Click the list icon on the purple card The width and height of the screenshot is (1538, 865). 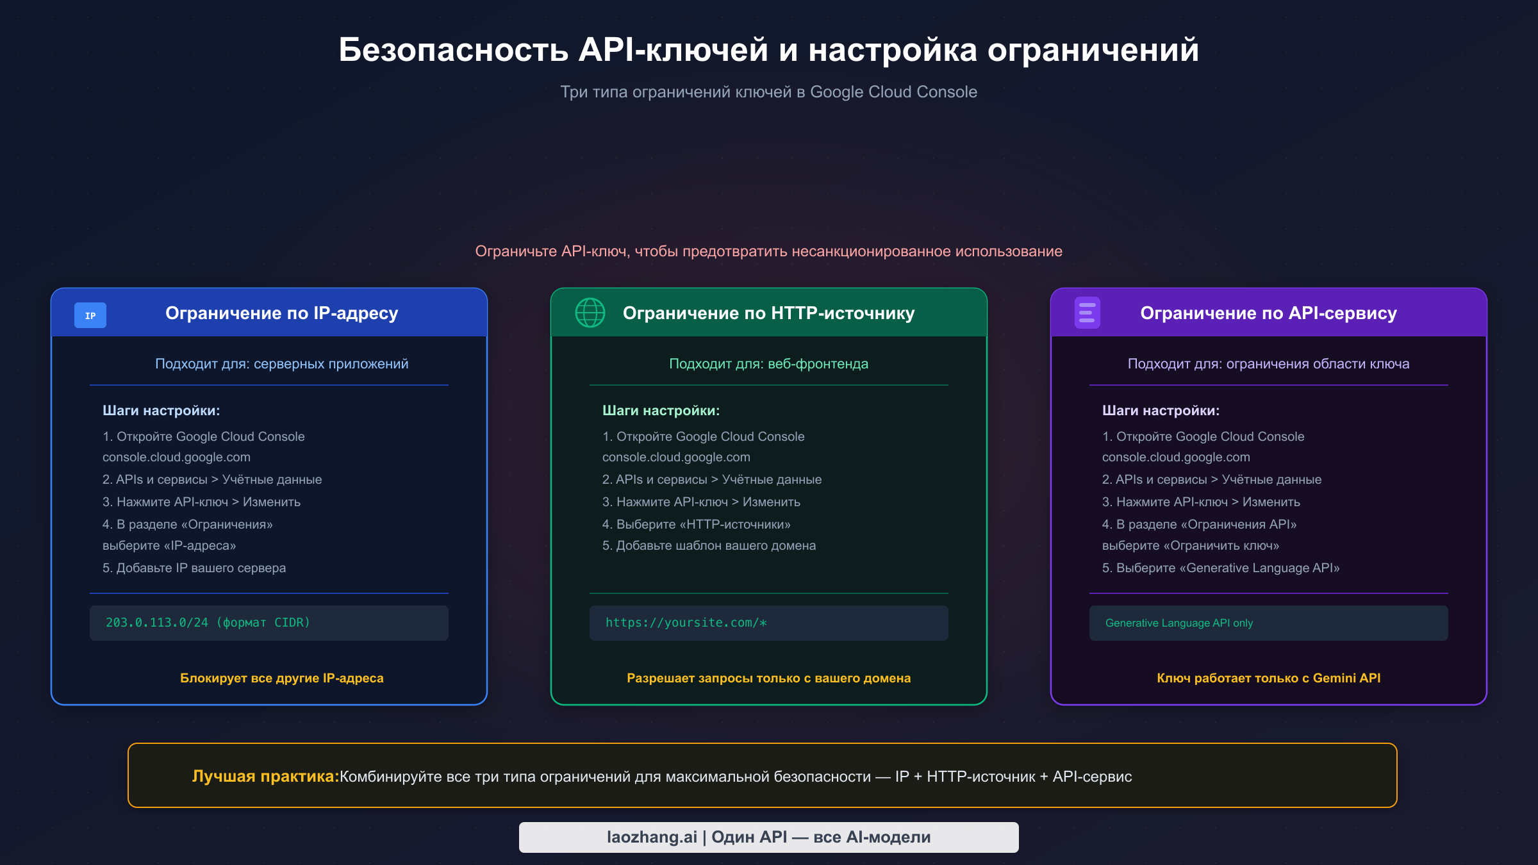1088,313
